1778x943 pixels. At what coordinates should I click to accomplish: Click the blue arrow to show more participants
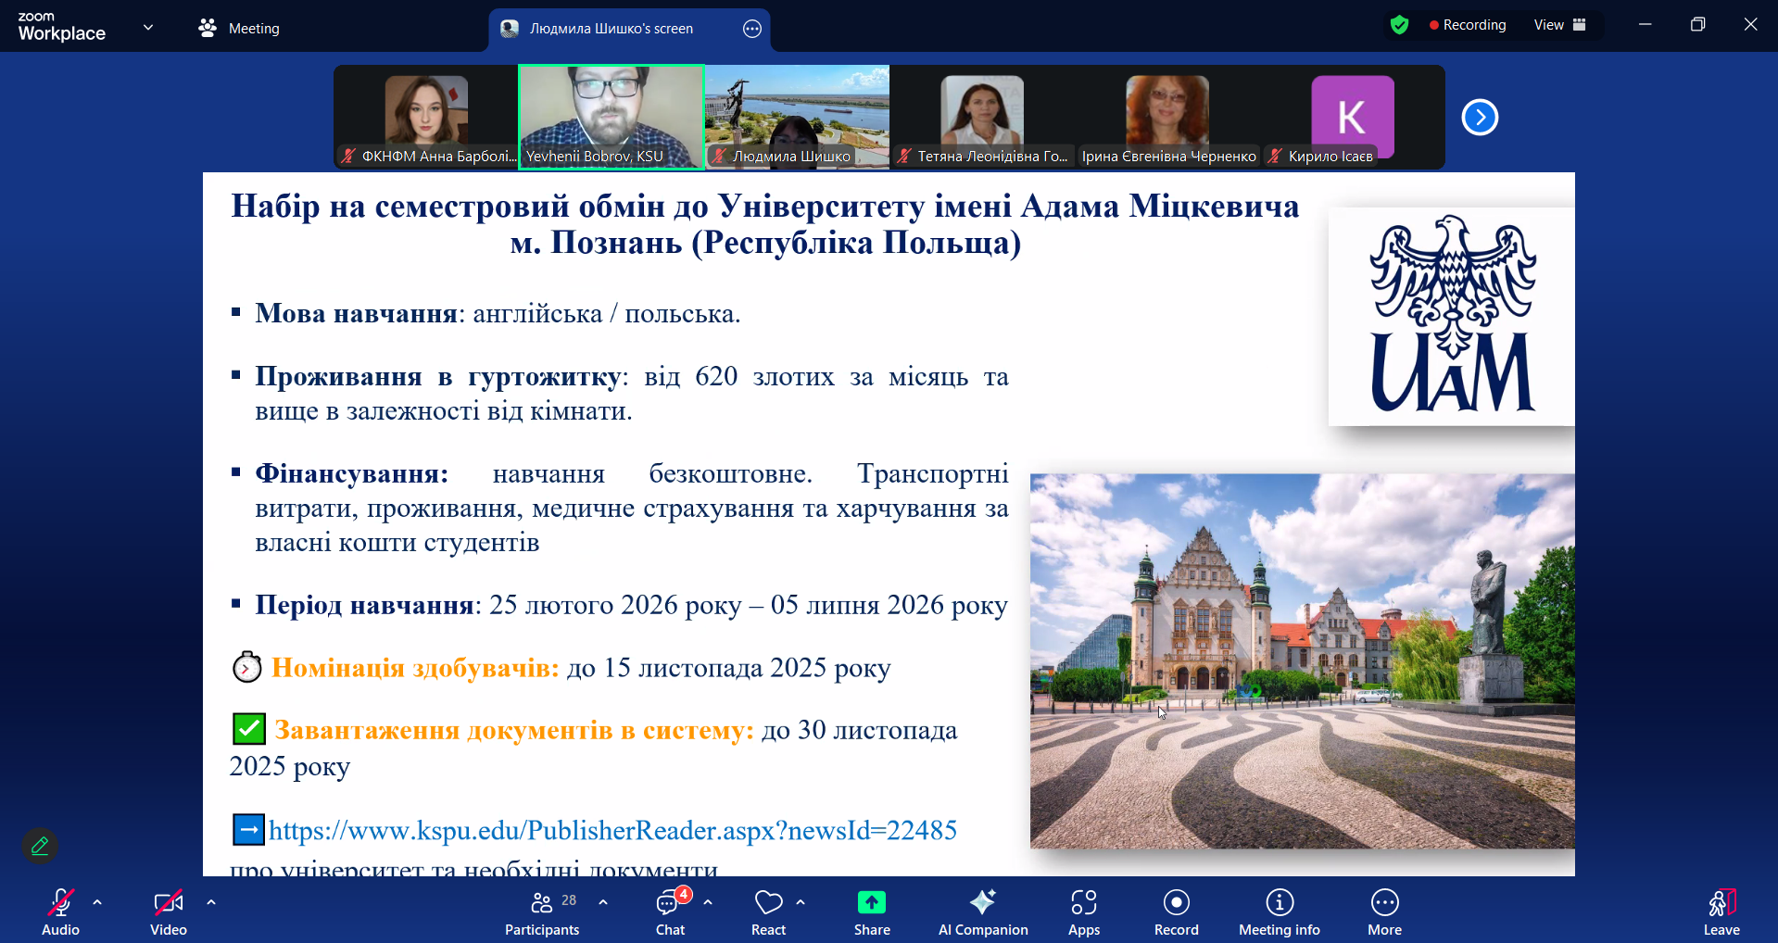coord(1479,117)
